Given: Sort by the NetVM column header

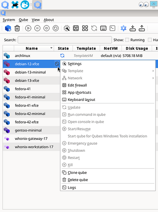Looking at the screenshot, I should 111,48.
